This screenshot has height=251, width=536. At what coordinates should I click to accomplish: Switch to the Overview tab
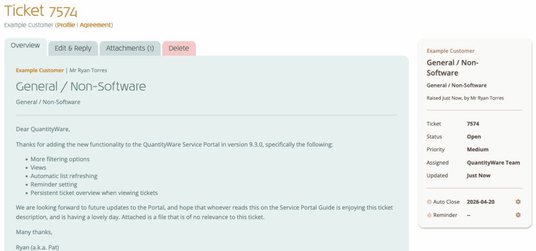point(25,46)
